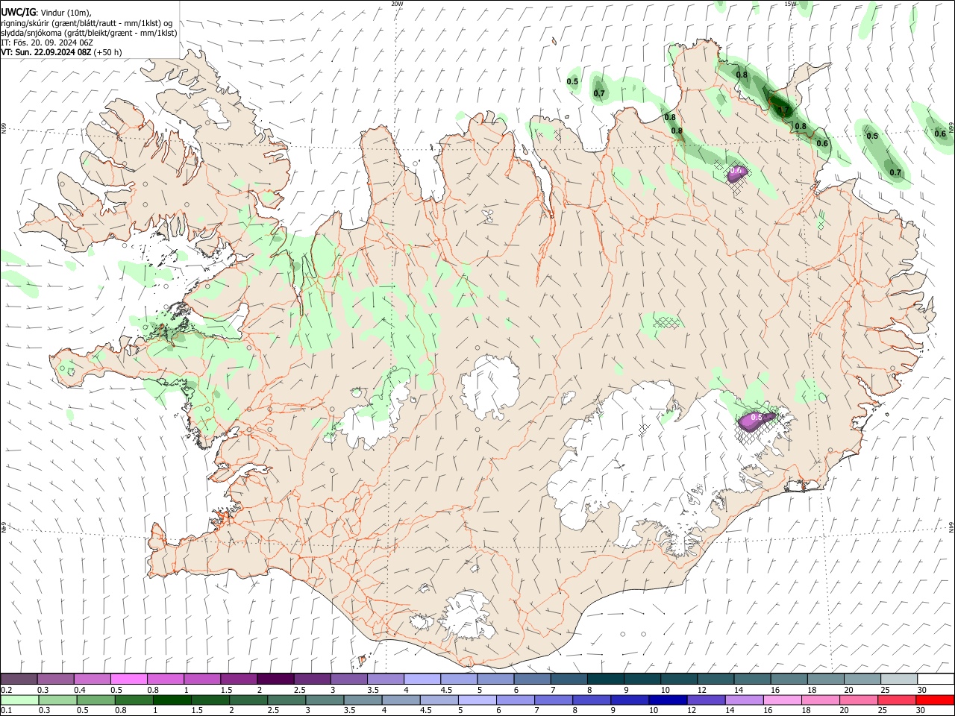Click the '64N' latitude label on the right edge
The image size is (955, 716).
pyautogui.click(x=951, y=526)
